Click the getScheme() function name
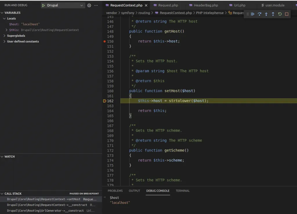Viewport: 297px width, 214px height. point(174,150)
